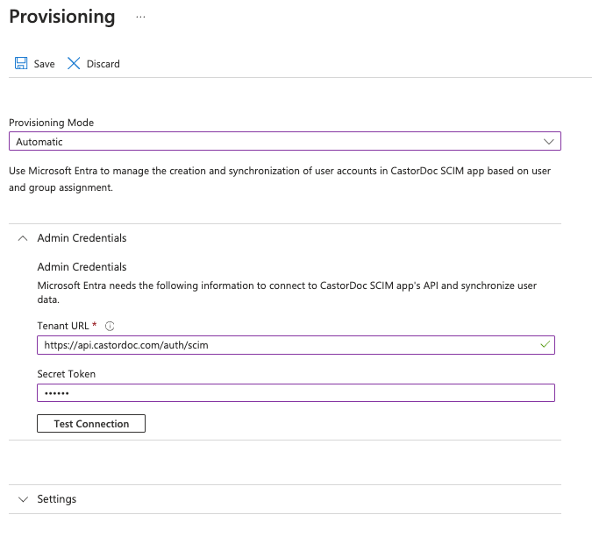
Task: Click the Discard label in toolbar
Action: click(103, 64)
